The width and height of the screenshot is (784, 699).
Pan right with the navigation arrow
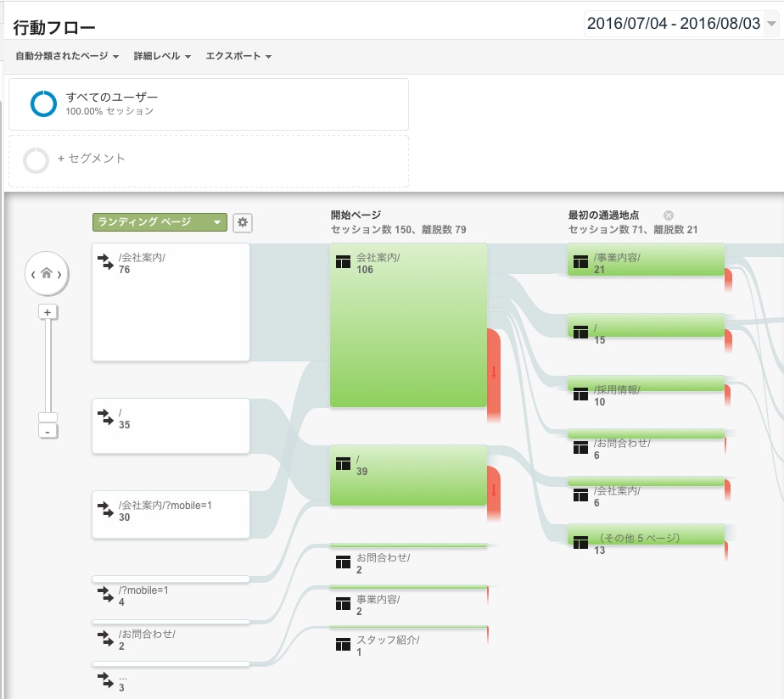[x=59, y=274]
